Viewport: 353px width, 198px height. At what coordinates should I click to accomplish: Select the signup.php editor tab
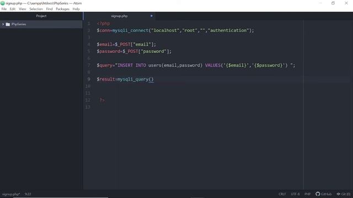coord(119,16)
